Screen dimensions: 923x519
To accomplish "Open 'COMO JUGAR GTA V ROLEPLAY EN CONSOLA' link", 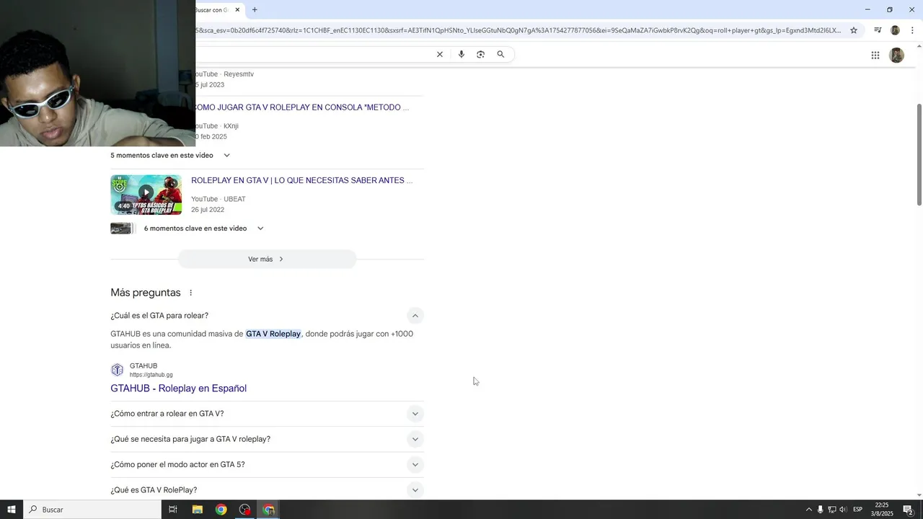I will click(301, 107).
